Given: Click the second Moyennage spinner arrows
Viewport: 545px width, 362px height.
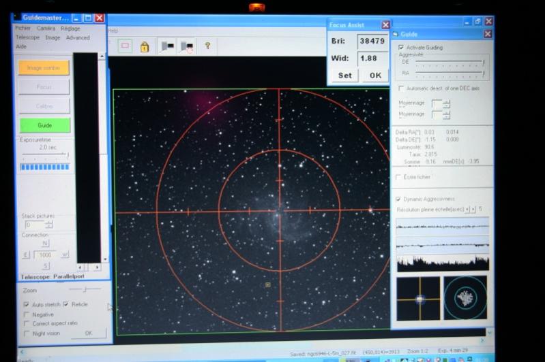Looking at the screenshot, I should pos(447,115).
